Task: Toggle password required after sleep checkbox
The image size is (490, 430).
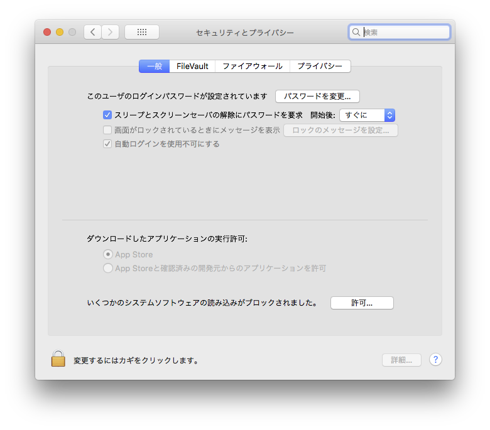Action: (107, 115)
